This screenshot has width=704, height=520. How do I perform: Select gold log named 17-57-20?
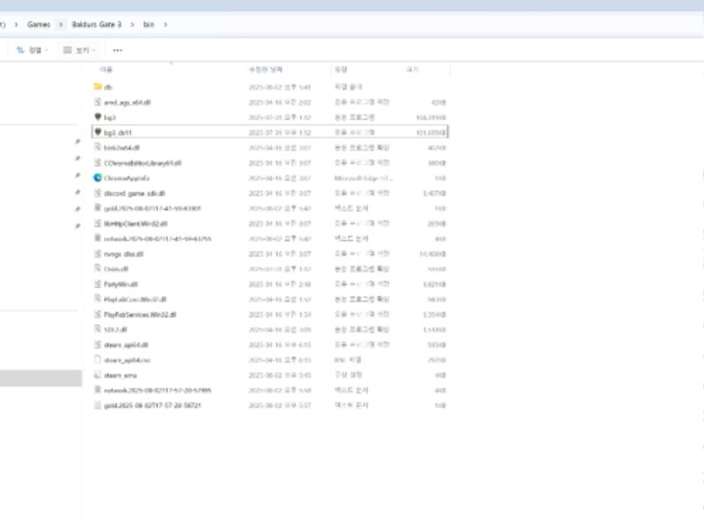click(x=152, y=406)
